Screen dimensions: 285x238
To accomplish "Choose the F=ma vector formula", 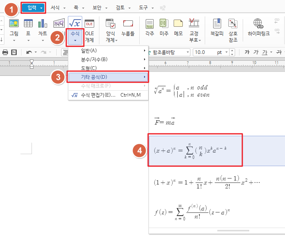I will [x=165, y=121].
